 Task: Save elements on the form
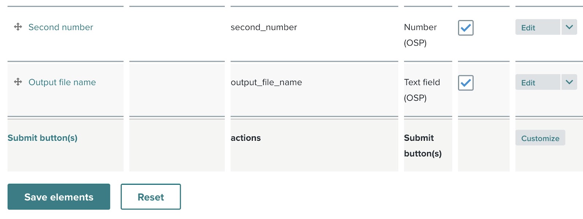pyautogui.click(x=59, y=197)
